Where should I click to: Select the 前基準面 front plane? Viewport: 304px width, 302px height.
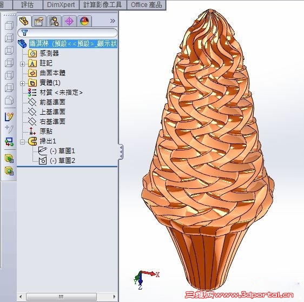[52, 102]
